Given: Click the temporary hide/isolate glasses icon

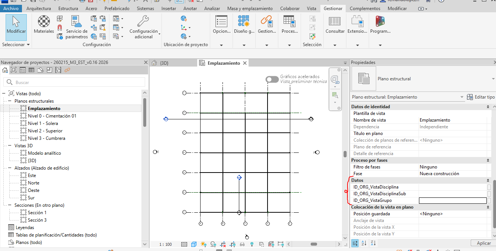Looking at the screenshot, I should (x=242, y=244).
